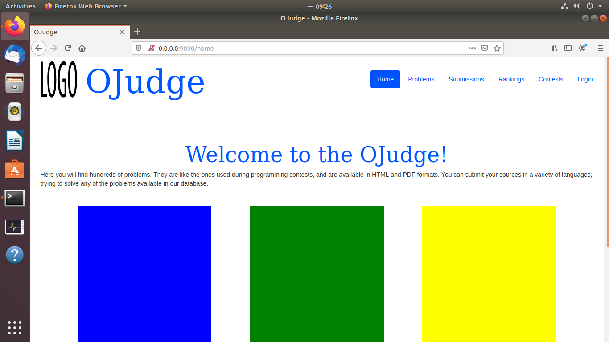Expand the Page actions ellipsis menu

472,48
